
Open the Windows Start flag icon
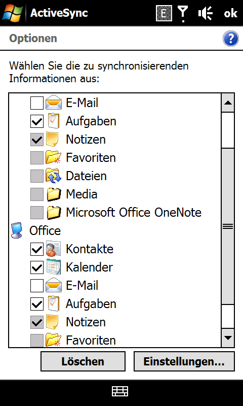click(12, 13)
